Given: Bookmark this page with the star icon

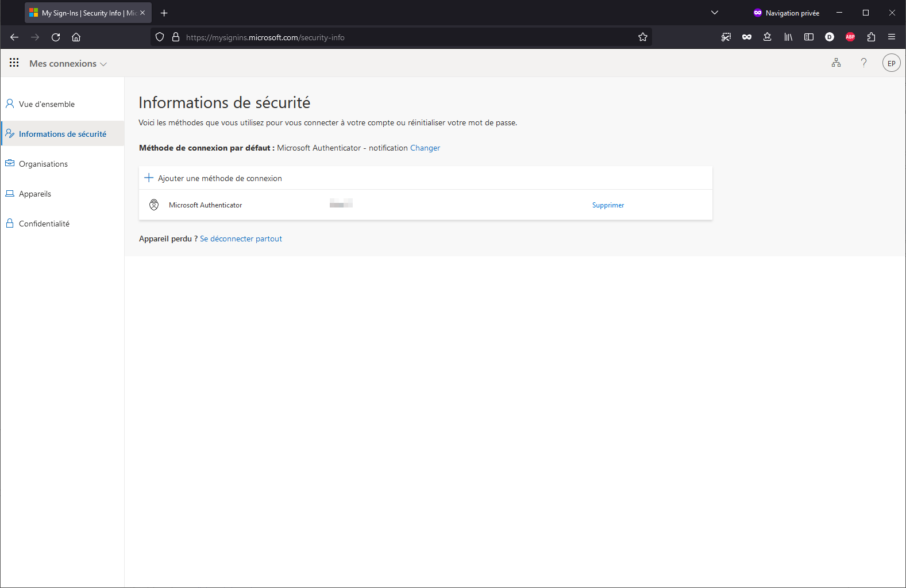Looking at the screenshot, I should coord(643,37).
